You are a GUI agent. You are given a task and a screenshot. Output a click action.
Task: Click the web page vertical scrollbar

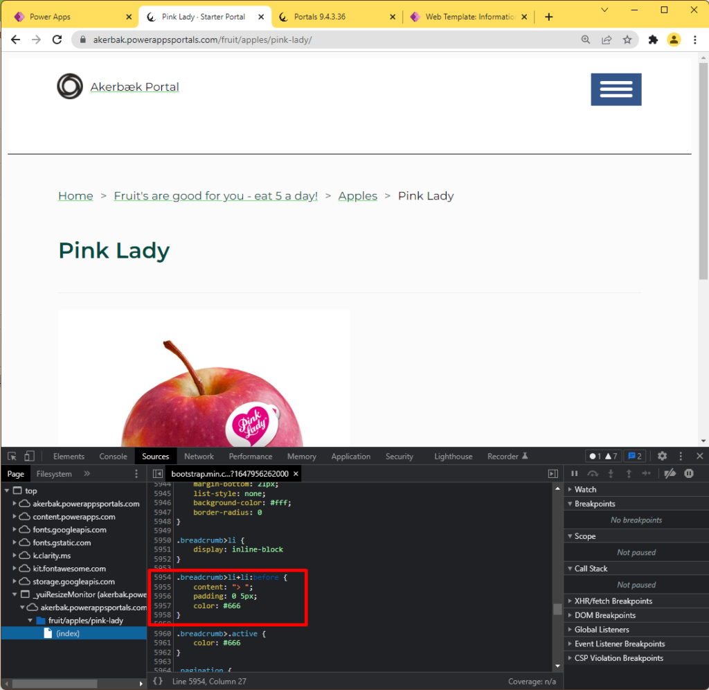pos(703,171)
